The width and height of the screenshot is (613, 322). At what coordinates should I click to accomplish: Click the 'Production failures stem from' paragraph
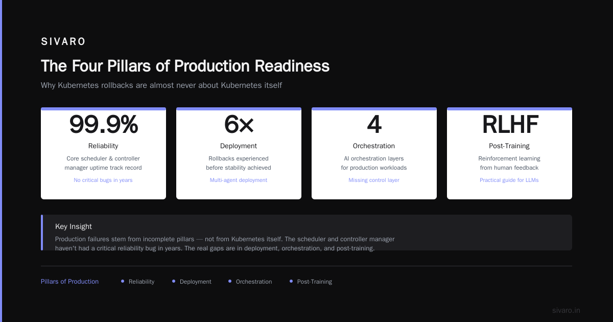coord(225,244)
